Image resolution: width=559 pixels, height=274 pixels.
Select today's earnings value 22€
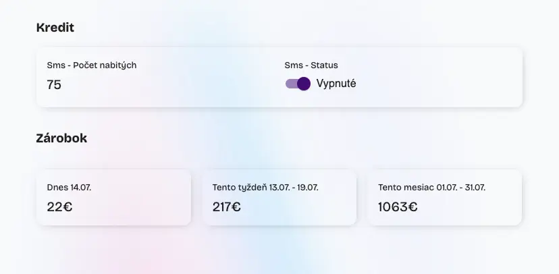pos(59,207)
